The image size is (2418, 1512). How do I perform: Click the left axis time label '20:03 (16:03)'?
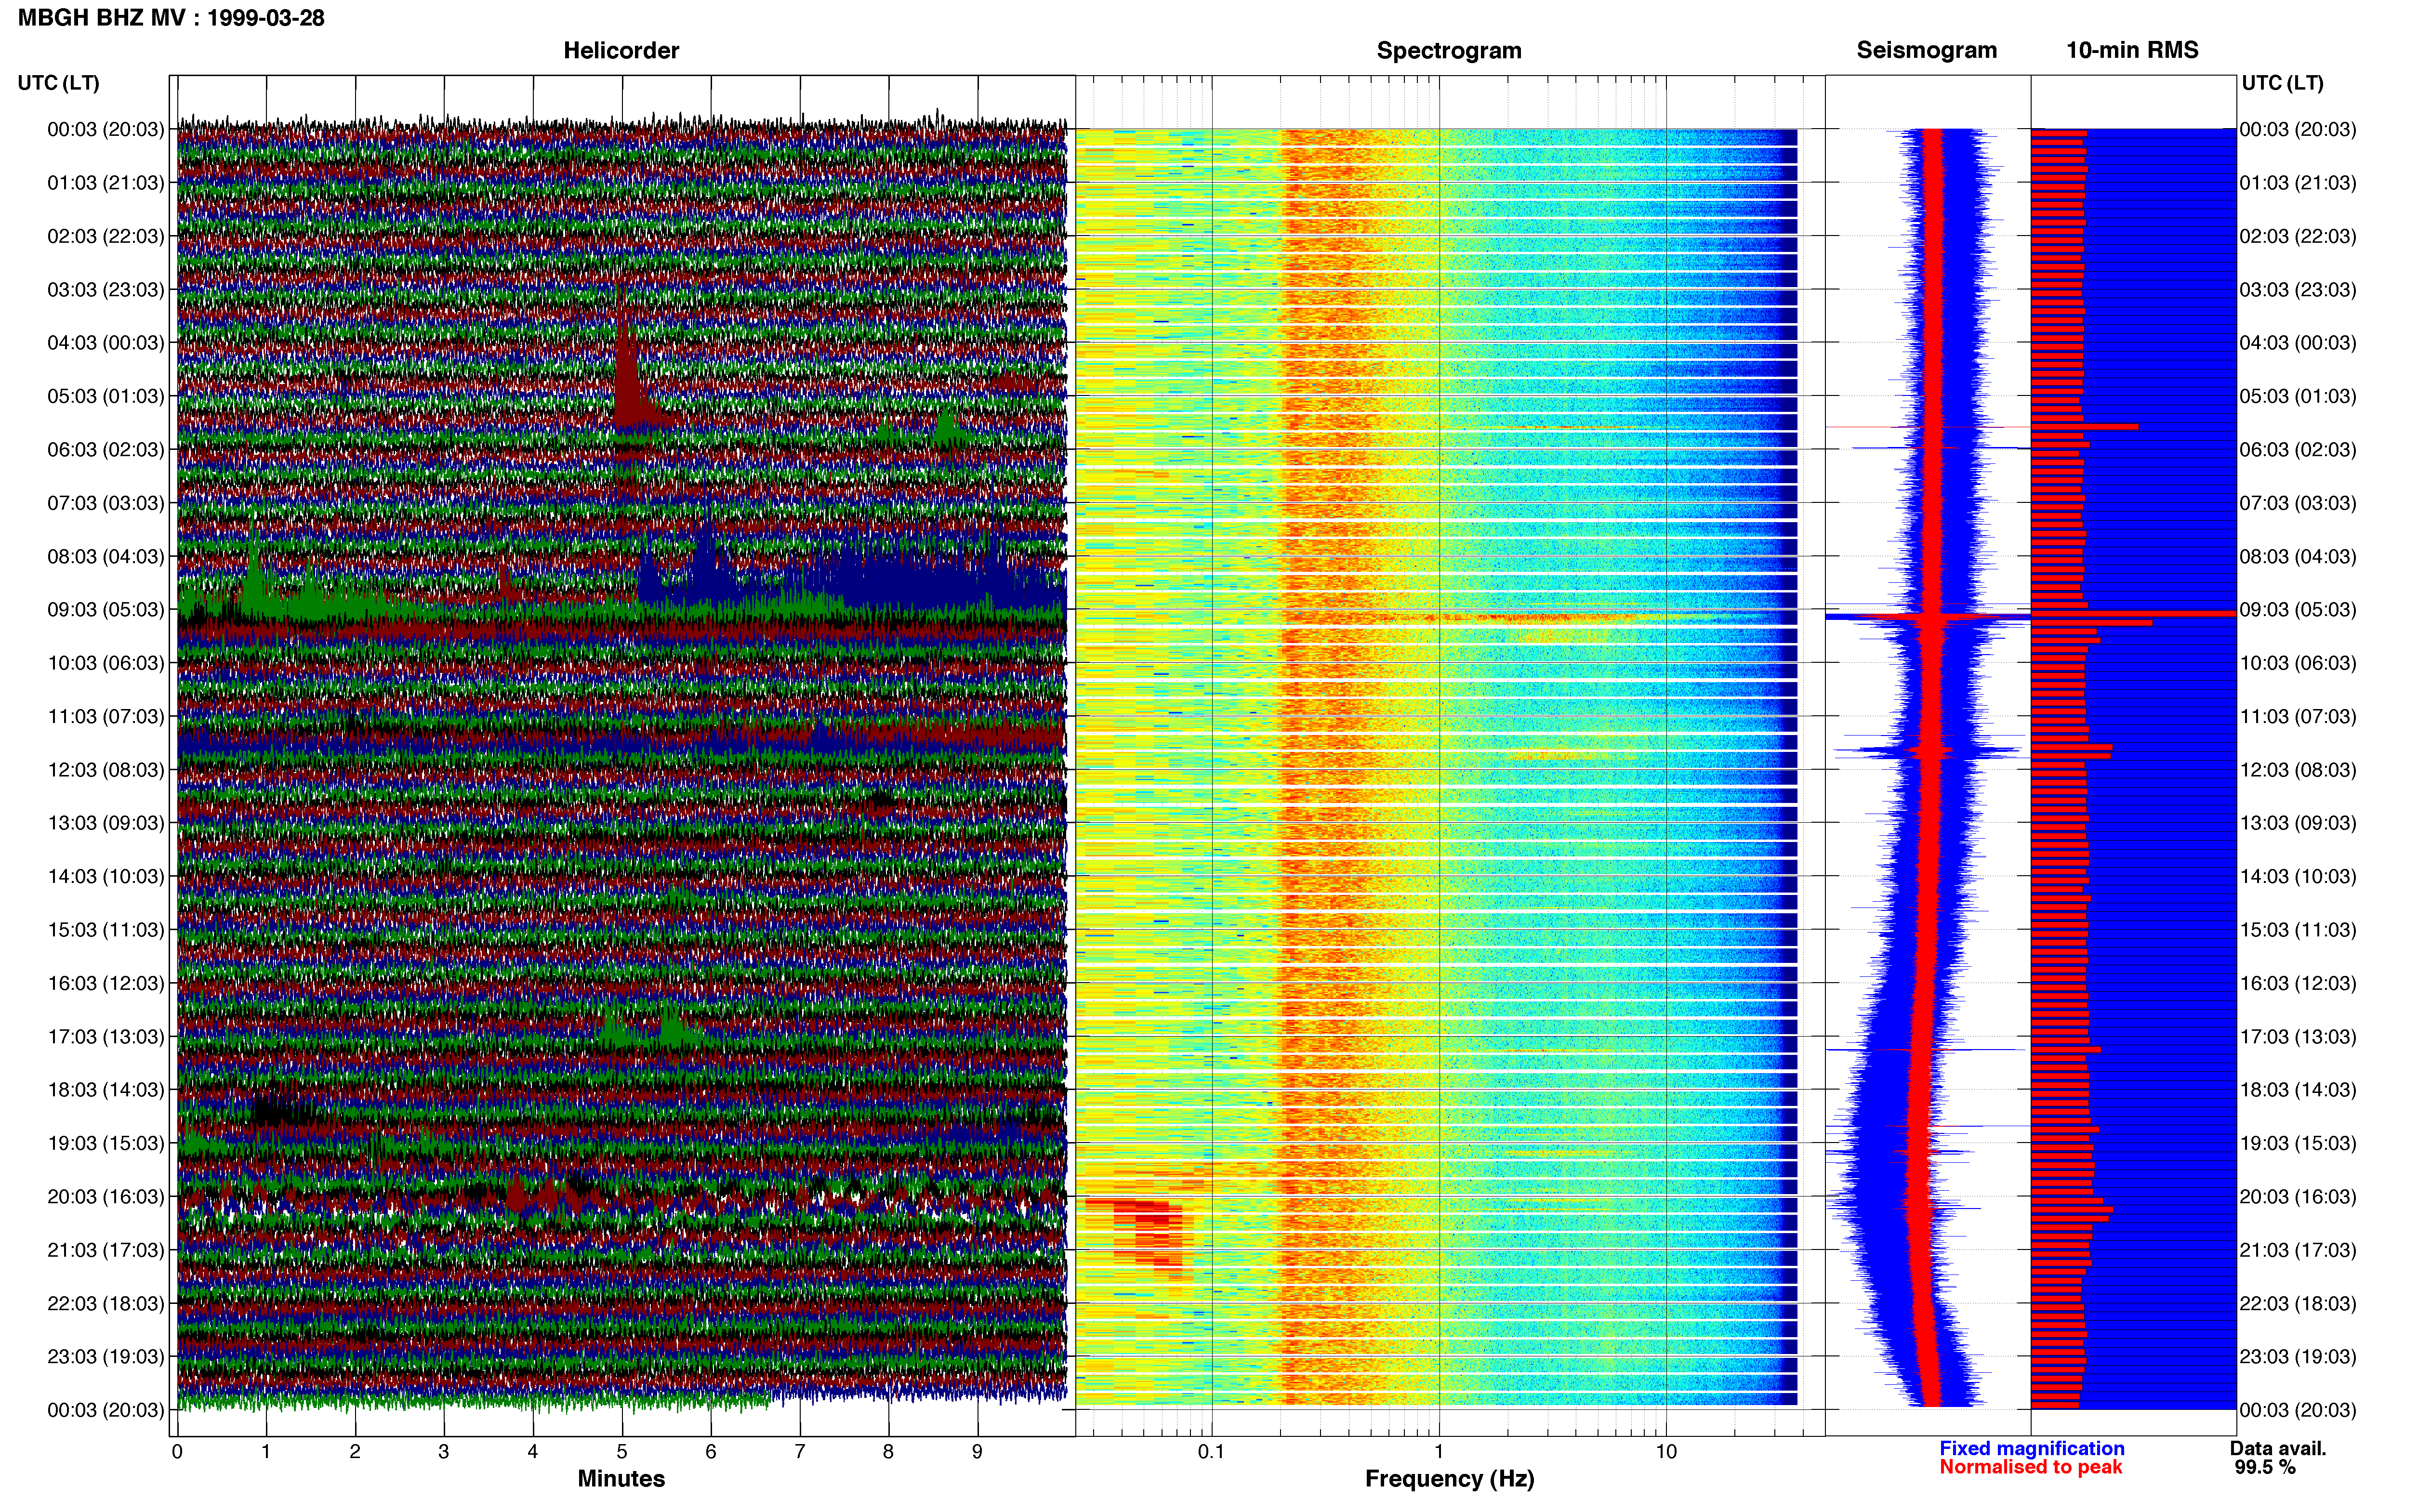coord(106,1197)
